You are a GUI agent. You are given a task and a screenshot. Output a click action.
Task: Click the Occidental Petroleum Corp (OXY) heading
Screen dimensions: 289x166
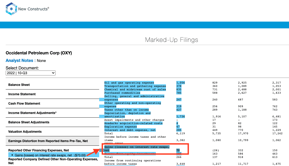pyautogui.click(x=39, y=53)
